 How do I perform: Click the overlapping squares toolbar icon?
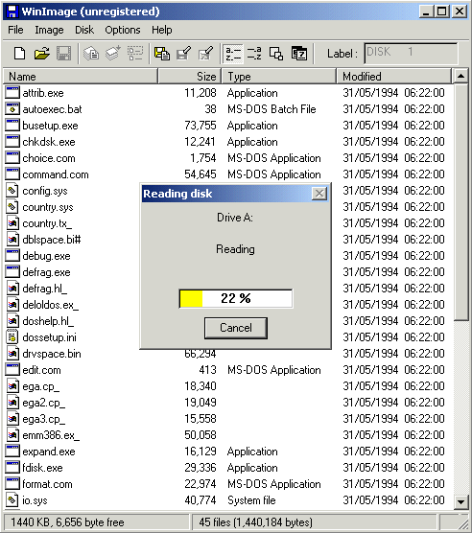point(276,54)
